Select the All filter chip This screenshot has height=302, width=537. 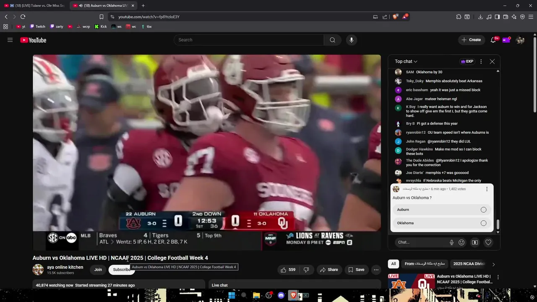coord(394,264)
